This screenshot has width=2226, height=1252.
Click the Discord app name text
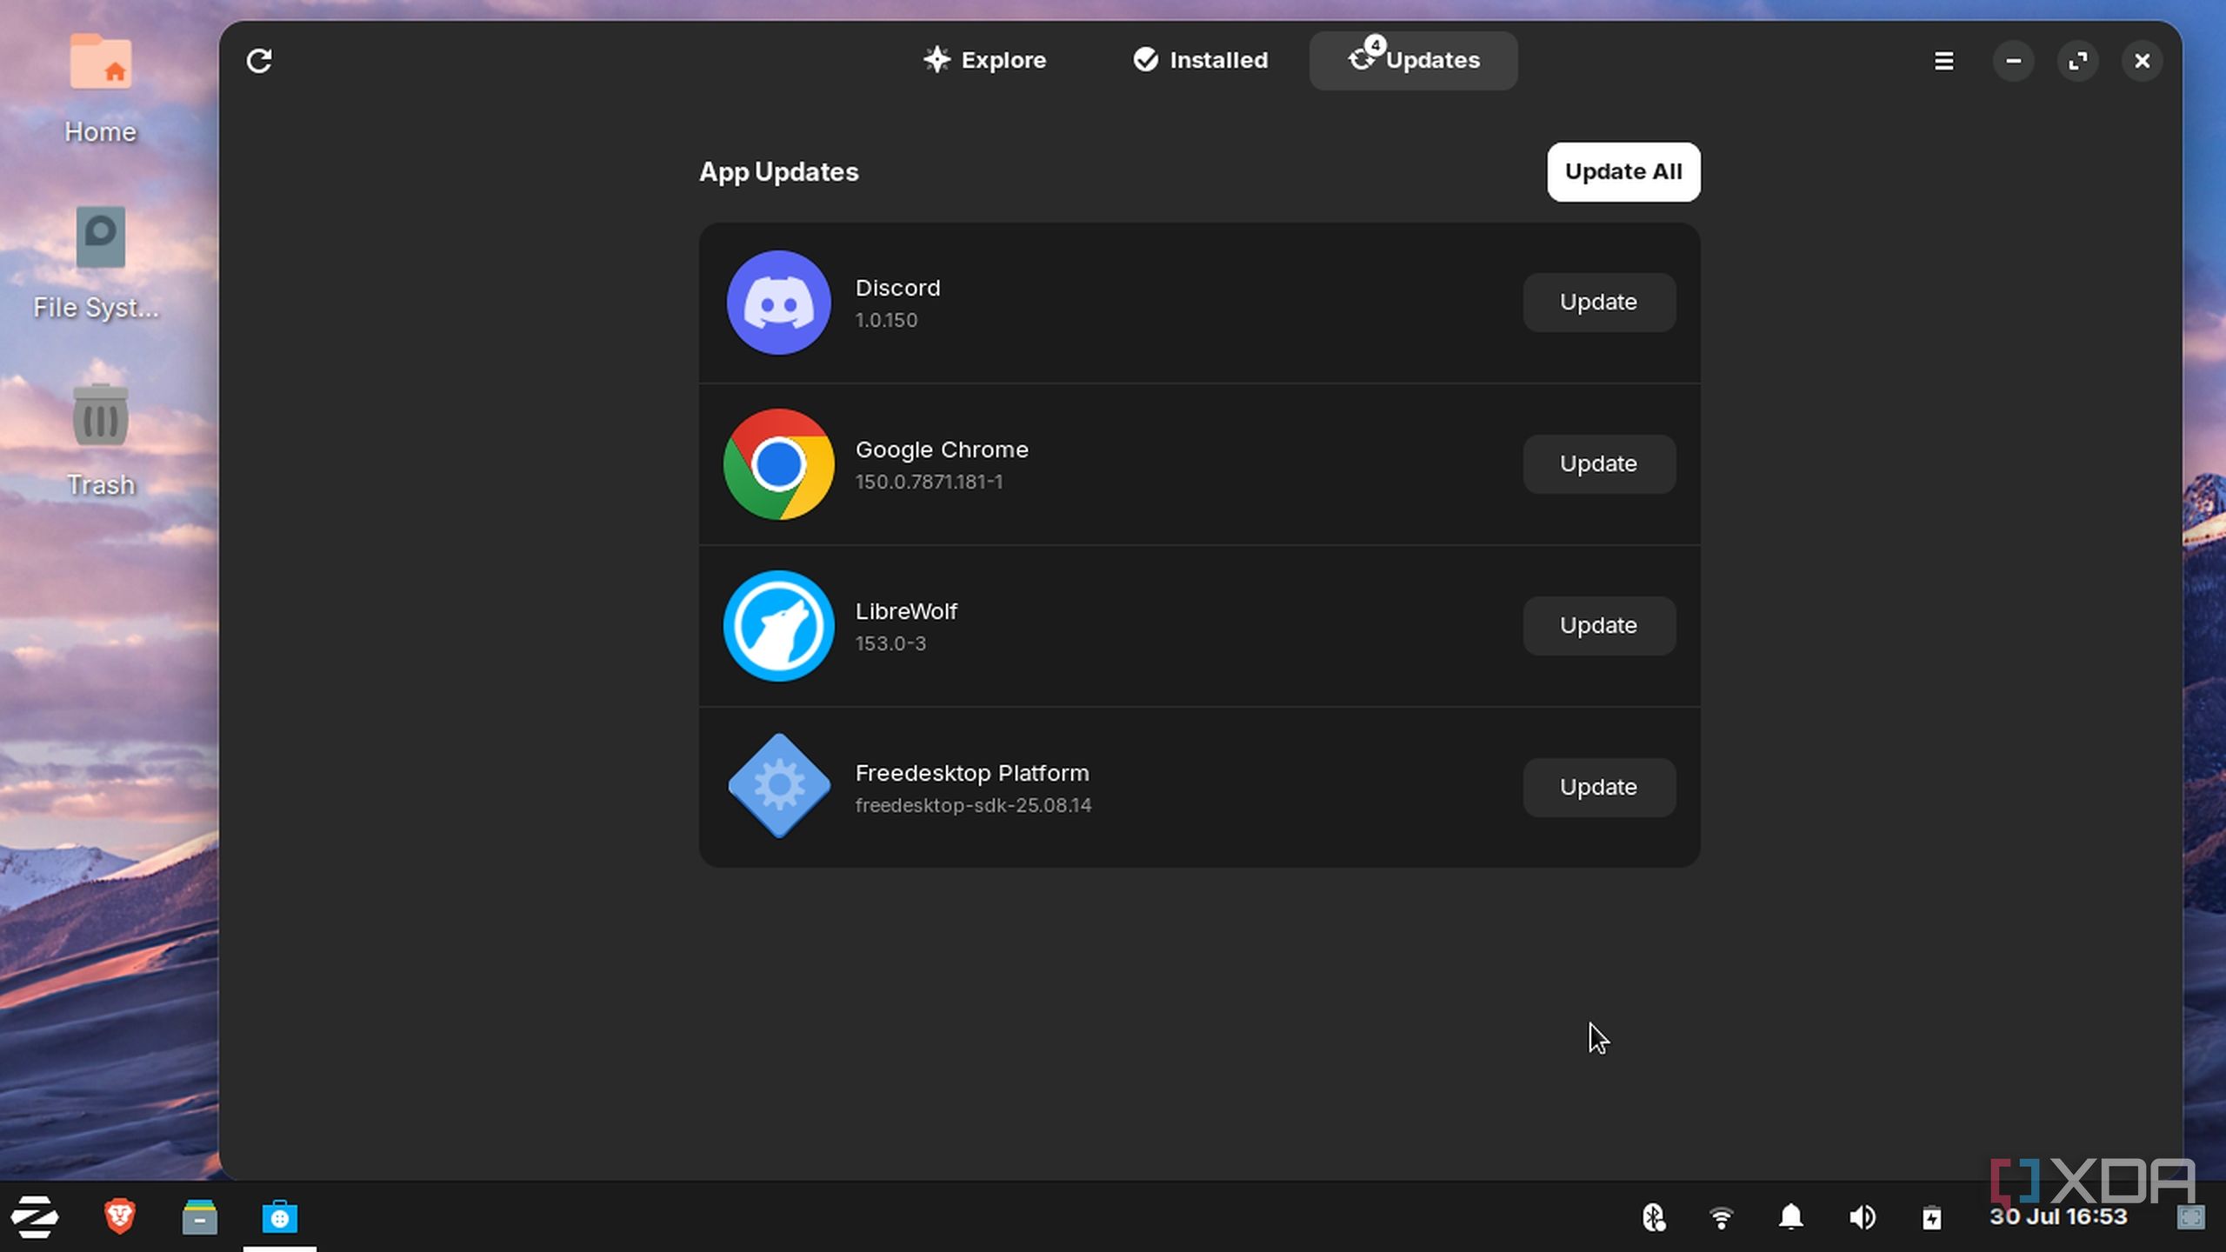tap(897, 288)
